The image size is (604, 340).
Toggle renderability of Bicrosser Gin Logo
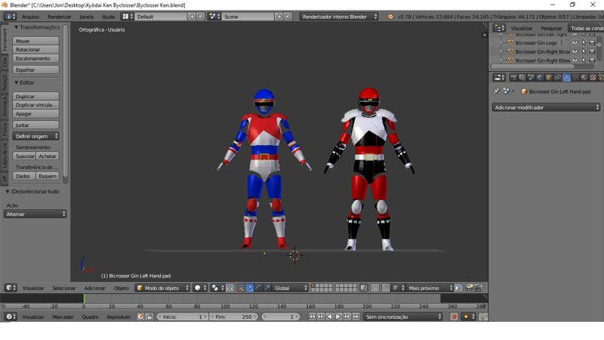(591, 43)
